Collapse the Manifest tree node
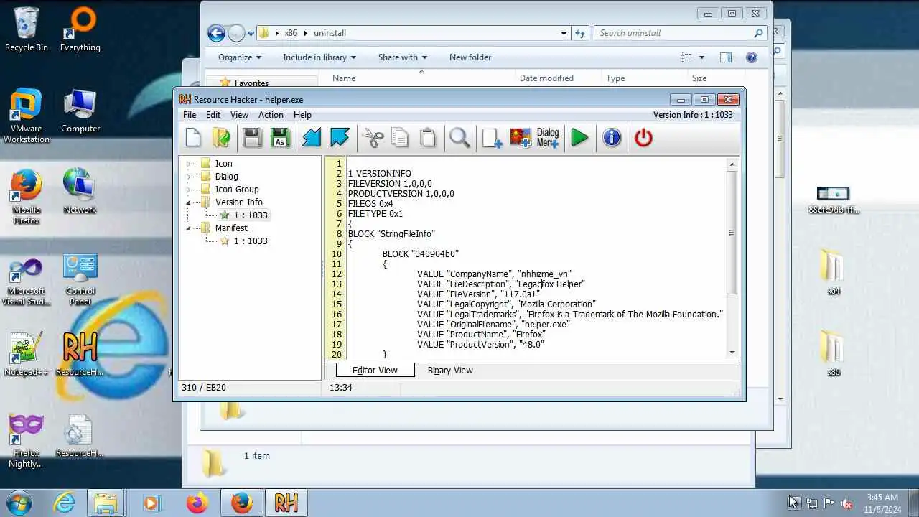919x517 pixels. click(189, 228)
